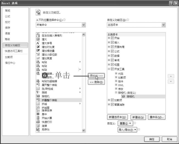Image resolution: width=179 pixels, height=144 pixels.
Task: Click the 粘贴为超链接 command icon
Action: pyautogui.click(x=38, y=81)
